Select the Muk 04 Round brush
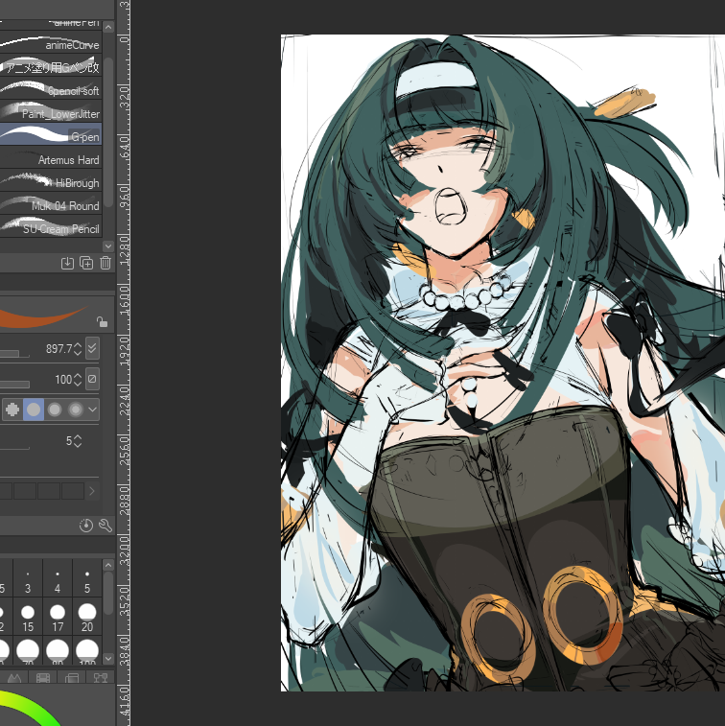Screen dimensions: 725x726 click(51, 204)
